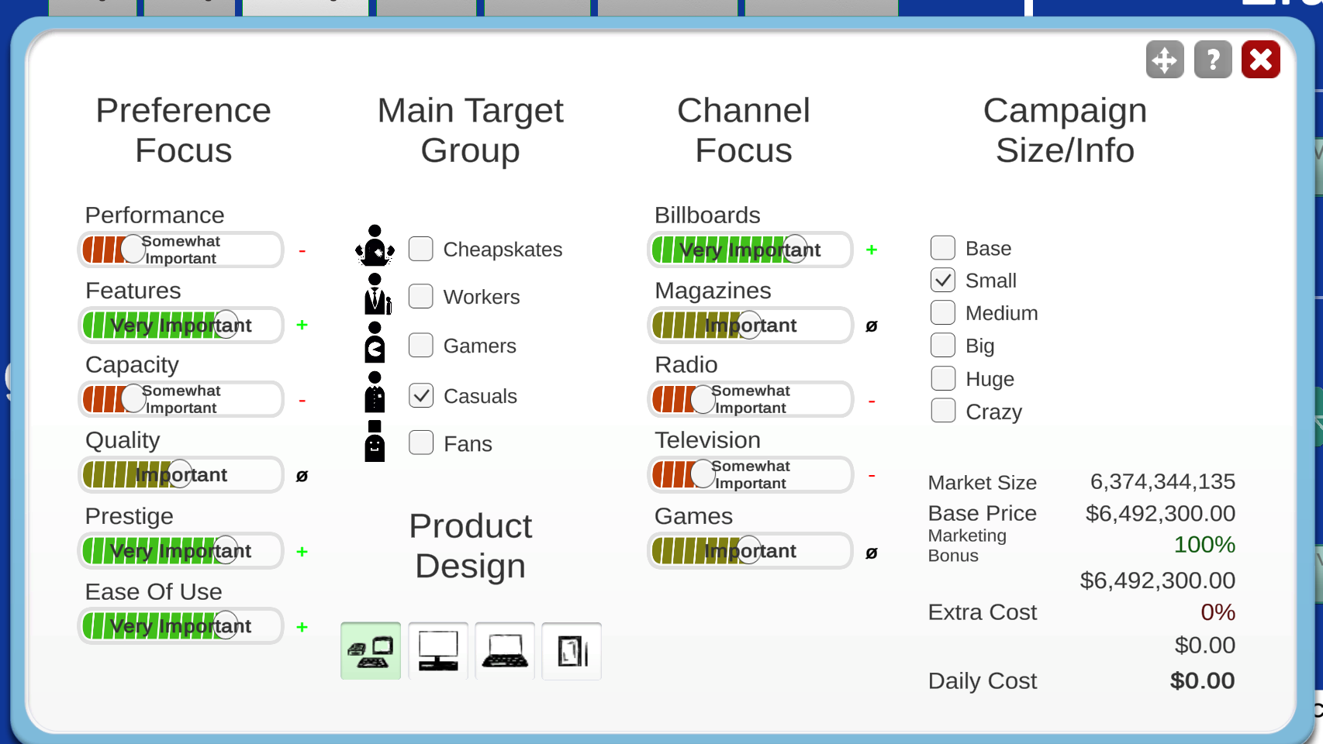Adjust the Capacity preference slider
Viewport: 1323px width, 744px height.
181,399
